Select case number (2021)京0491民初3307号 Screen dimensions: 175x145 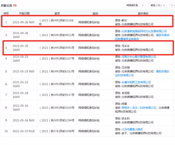pos(57,59)
